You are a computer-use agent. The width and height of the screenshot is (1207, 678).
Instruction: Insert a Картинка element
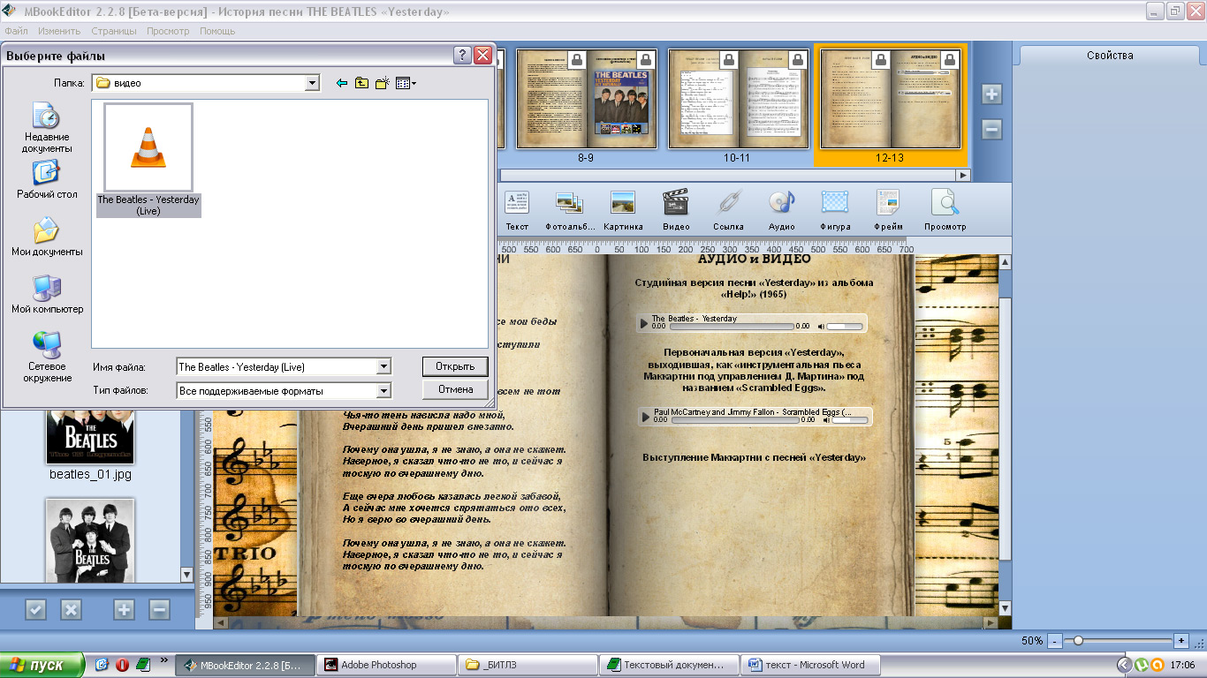(623, 210)
